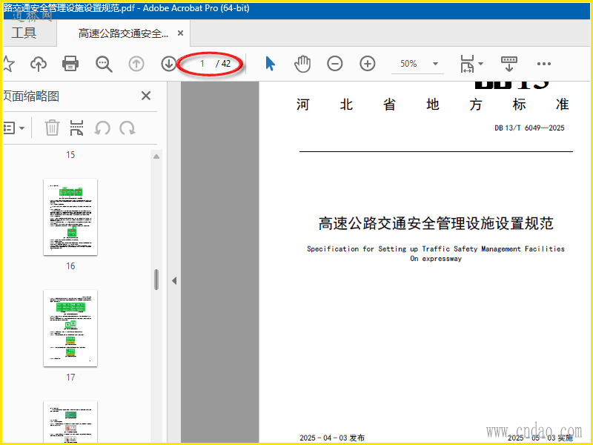Open find text magnifier icon
593x445 pixels.
pos(104,64)
